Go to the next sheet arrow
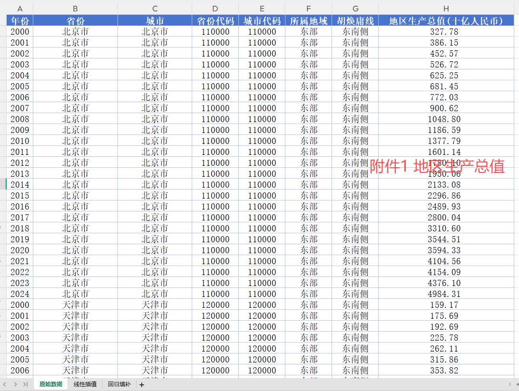This screenshot has height=391, width=519. click(15, 384)
